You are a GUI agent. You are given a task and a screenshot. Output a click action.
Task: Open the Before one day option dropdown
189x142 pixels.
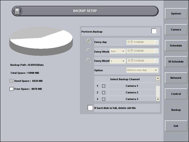(x=142, y=70)
